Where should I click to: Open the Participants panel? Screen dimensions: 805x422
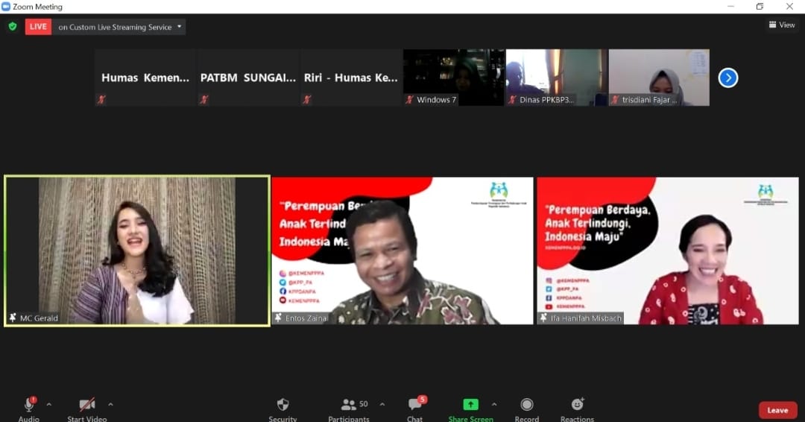point(349,409)
